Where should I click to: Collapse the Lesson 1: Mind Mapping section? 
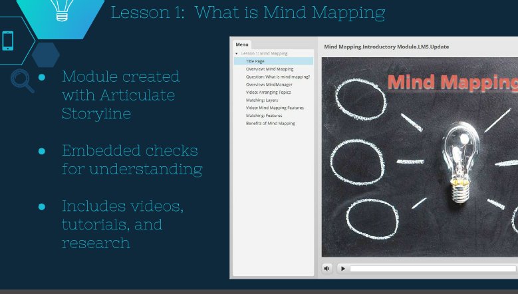(x=237, y=53)
